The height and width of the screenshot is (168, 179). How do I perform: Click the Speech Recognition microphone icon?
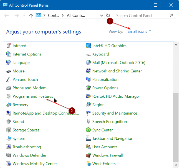(88, 121)
